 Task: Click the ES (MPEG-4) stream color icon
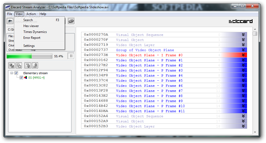[x=26, y=78]
